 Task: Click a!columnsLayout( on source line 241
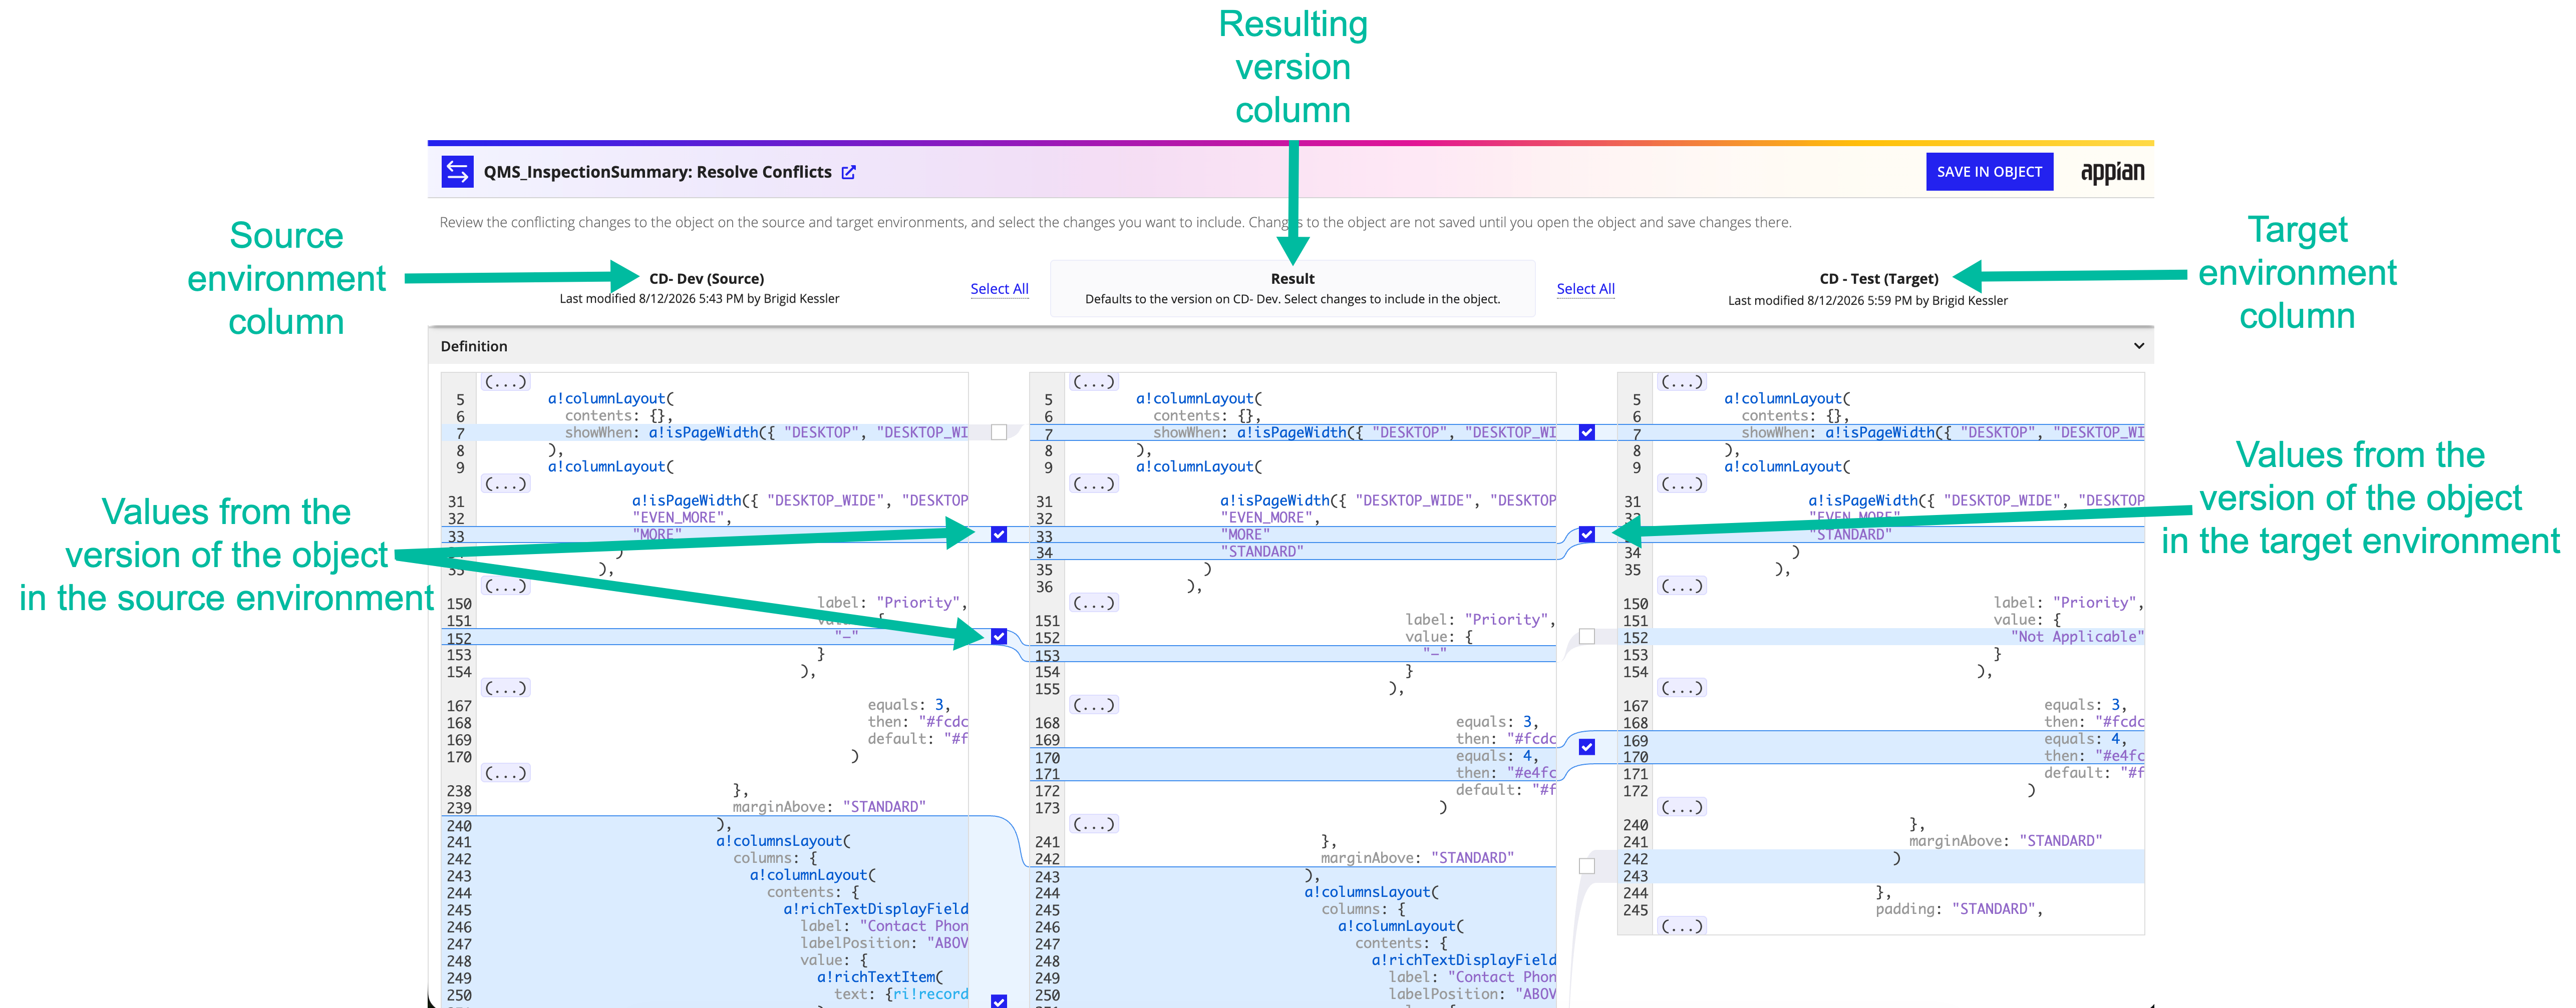[783, 841]
